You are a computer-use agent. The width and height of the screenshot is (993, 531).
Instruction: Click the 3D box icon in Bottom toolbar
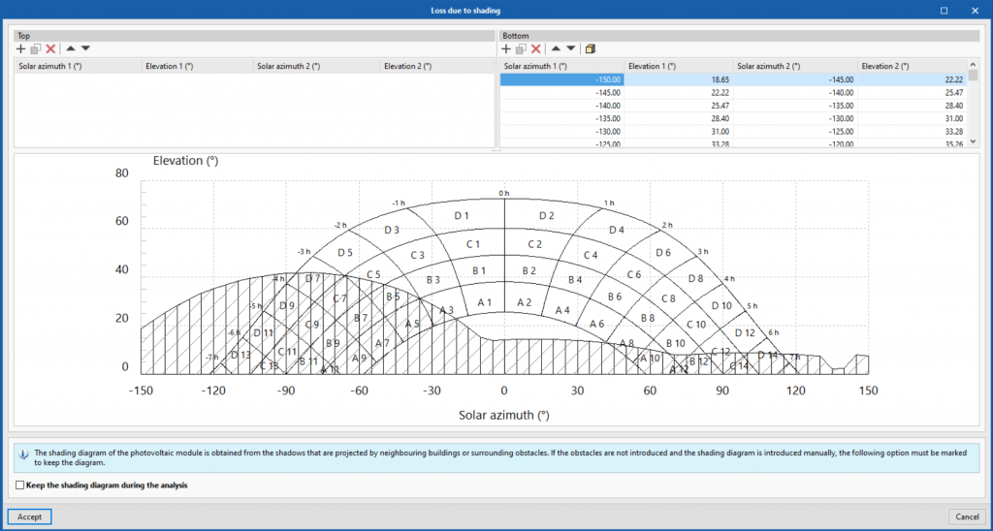click(x=591, y=48)
